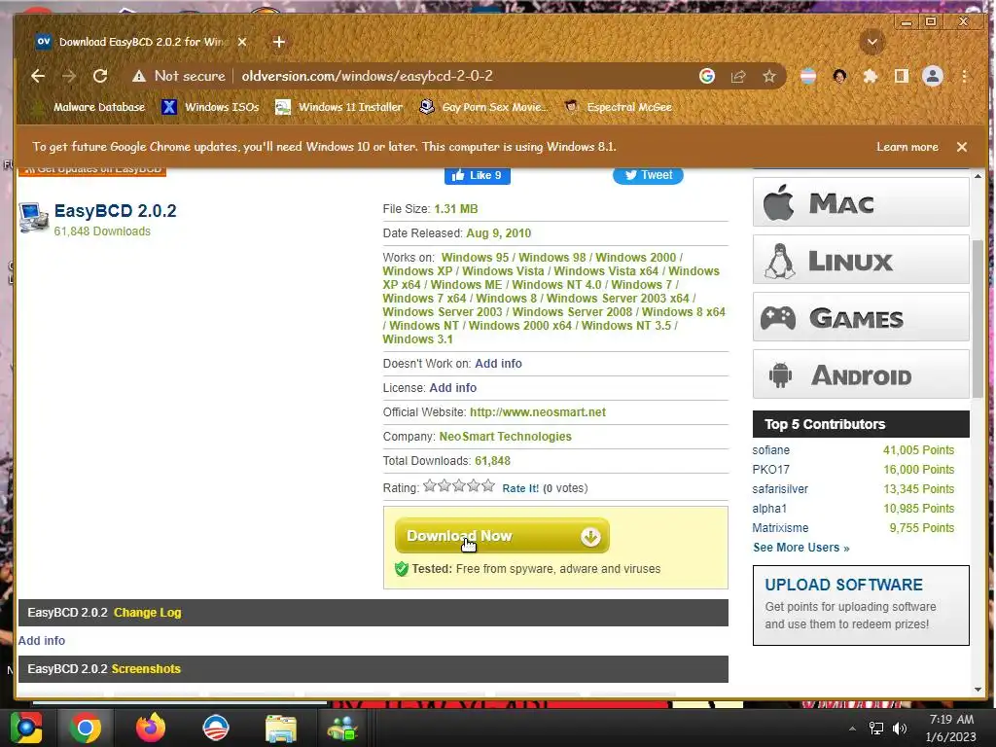Viewport: 996px width, 747px height.
Task: Click the Tweet button
Action: pos(648,175)
